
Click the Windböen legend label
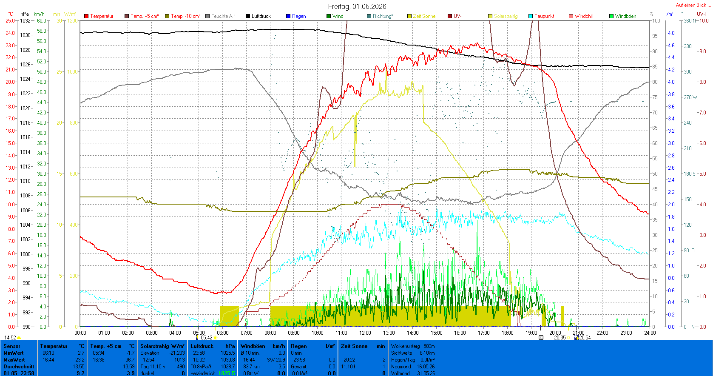pos(625,16)
